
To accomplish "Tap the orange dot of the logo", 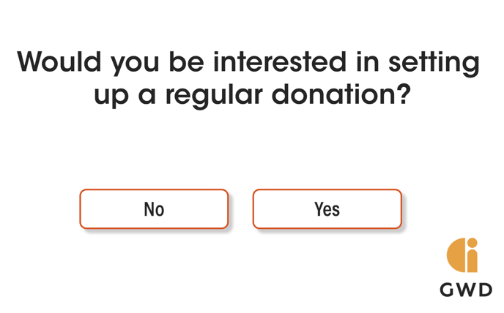I will click(472, 243).
